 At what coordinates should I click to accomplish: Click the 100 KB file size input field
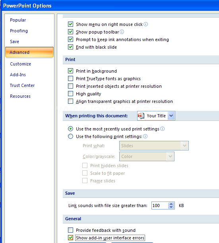pyautogui.click(x=160, y=205)
